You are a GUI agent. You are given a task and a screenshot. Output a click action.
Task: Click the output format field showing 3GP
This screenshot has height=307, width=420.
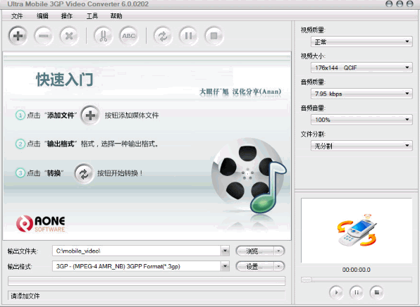tap(137, 266)
